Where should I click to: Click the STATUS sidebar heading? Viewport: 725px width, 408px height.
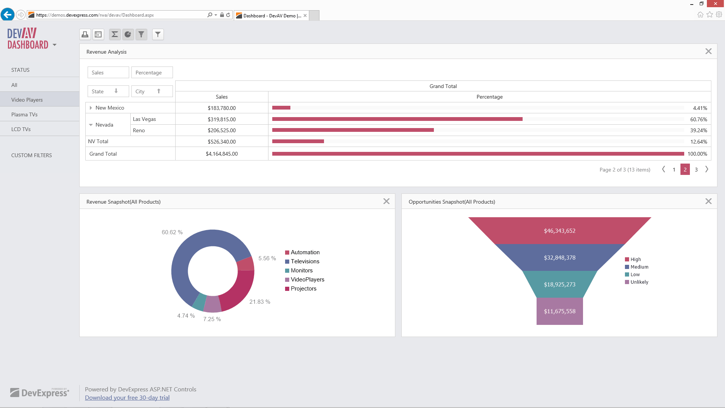coord(20,70)
